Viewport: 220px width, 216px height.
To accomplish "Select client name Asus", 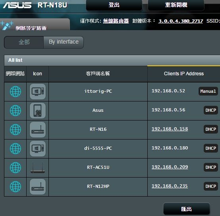I will click(98, 110).
